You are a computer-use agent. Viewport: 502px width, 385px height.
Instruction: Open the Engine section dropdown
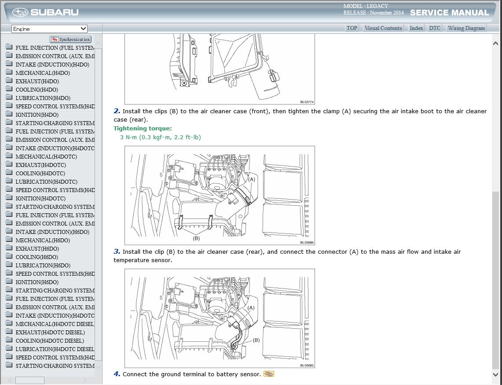pos(49,29)
